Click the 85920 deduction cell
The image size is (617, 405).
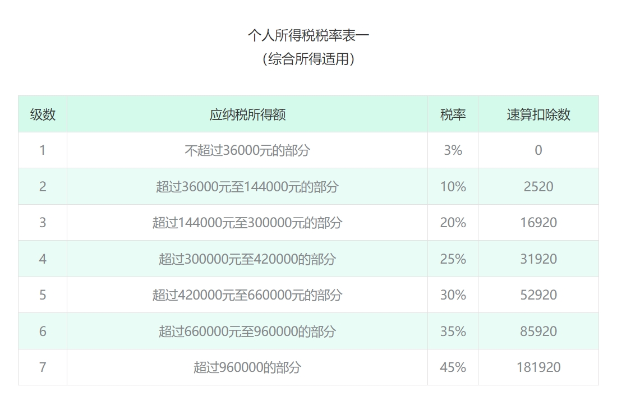coord(538,332)
